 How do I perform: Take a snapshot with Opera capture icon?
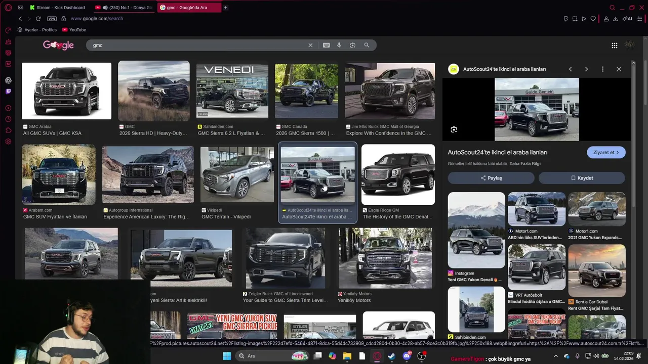pos(575,19)
